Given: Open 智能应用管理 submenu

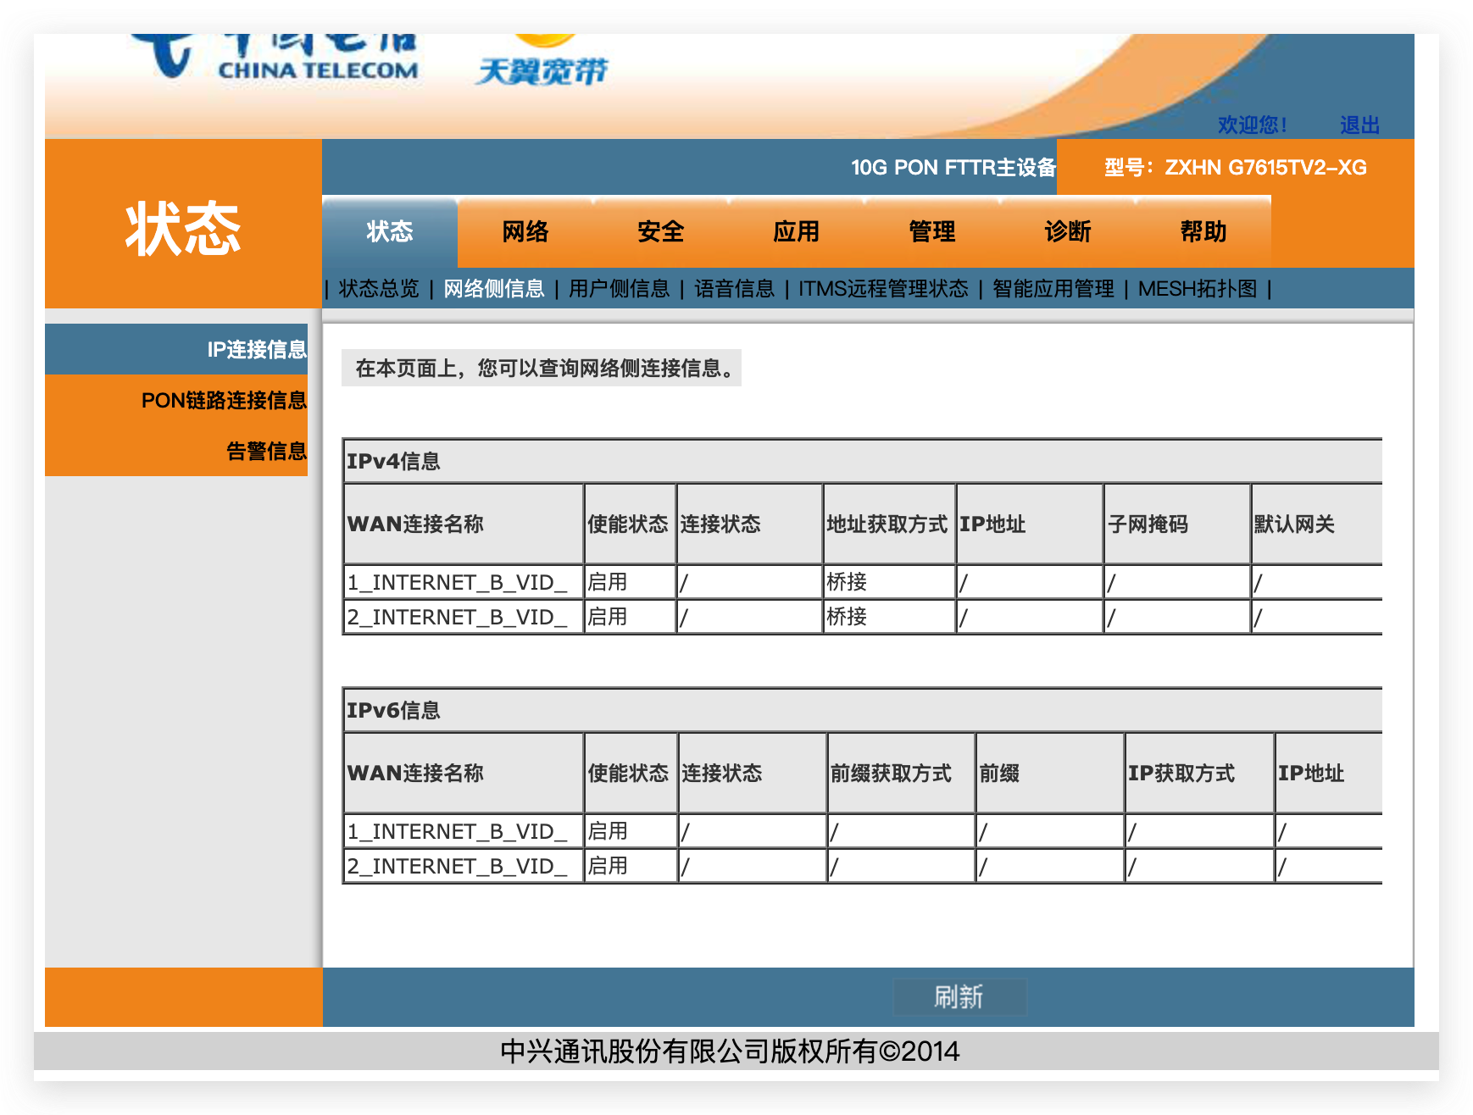Looking at the screenshot, I should coord(1053,289).
